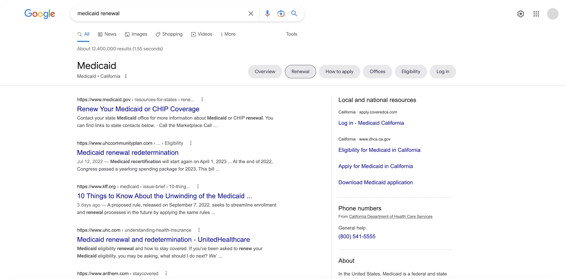Call the (800) 541-5555 phone number link
This screenshot has width=566, height=279.
pyautogui.click(x=357, y=237)
